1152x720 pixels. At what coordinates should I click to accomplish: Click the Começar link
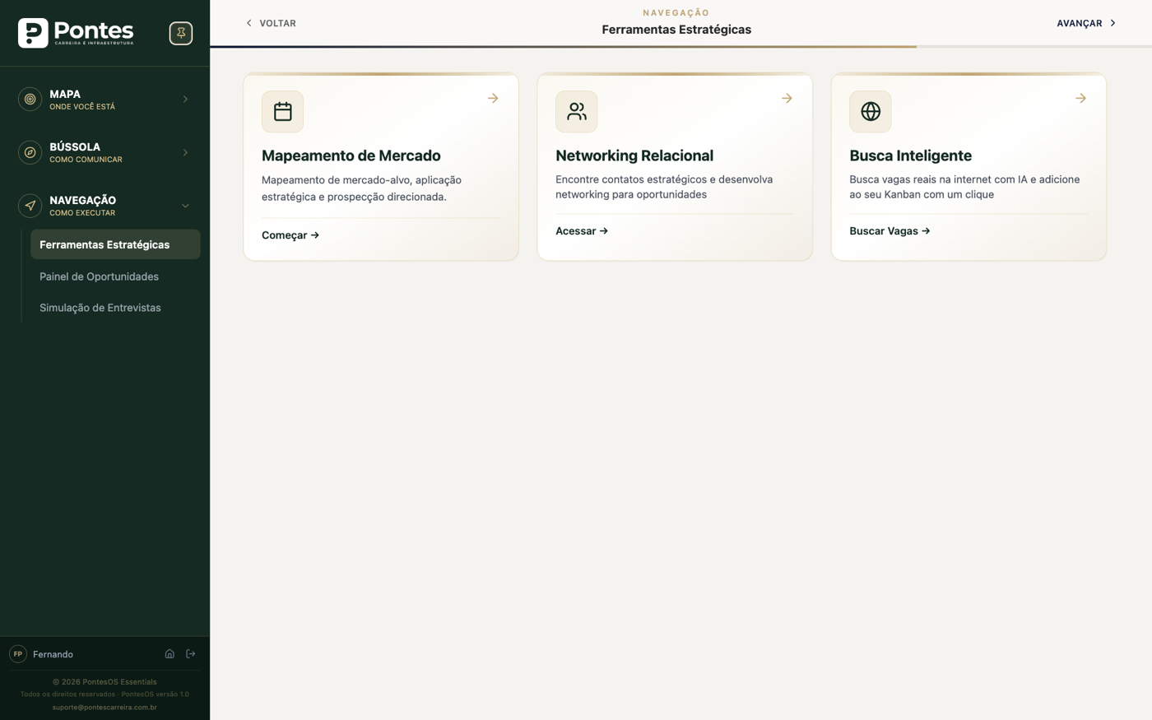290,235
